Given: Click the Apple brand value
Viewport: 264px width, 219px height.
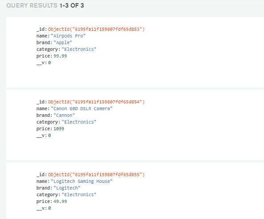Looking at the screenshot, I should click(x=63, y=42).
